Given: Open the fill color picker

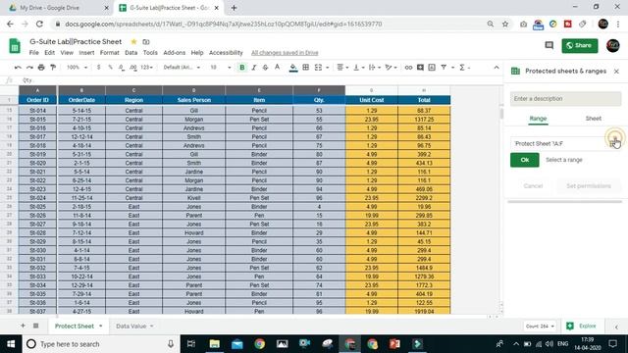Looking at the screenshot, I should (293, 68).
